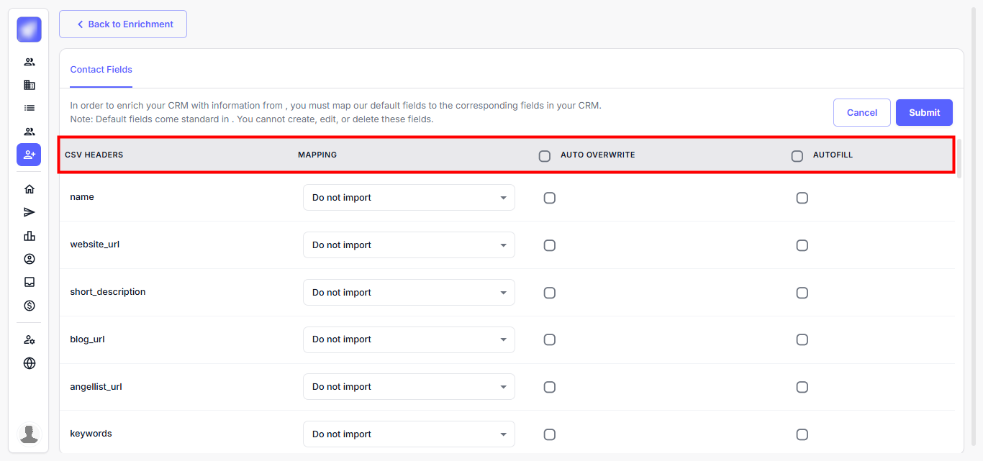This screenshot has width=983, height=461.
Task: Open mapping dropdown for keywords field
Action: pyautogui.click(x=409, y=434)
